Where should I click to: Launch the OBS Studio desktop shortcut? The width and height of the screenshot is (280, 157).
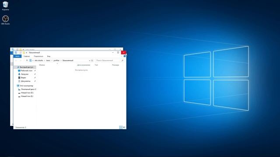5,20
